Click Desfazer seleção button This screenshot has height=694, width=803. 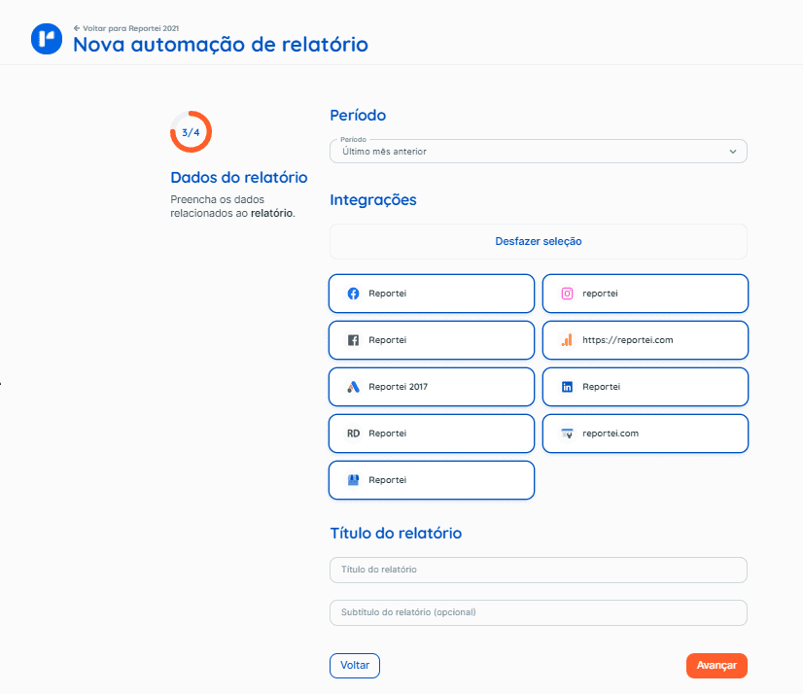pyautogui.click(x=539, y=241)
